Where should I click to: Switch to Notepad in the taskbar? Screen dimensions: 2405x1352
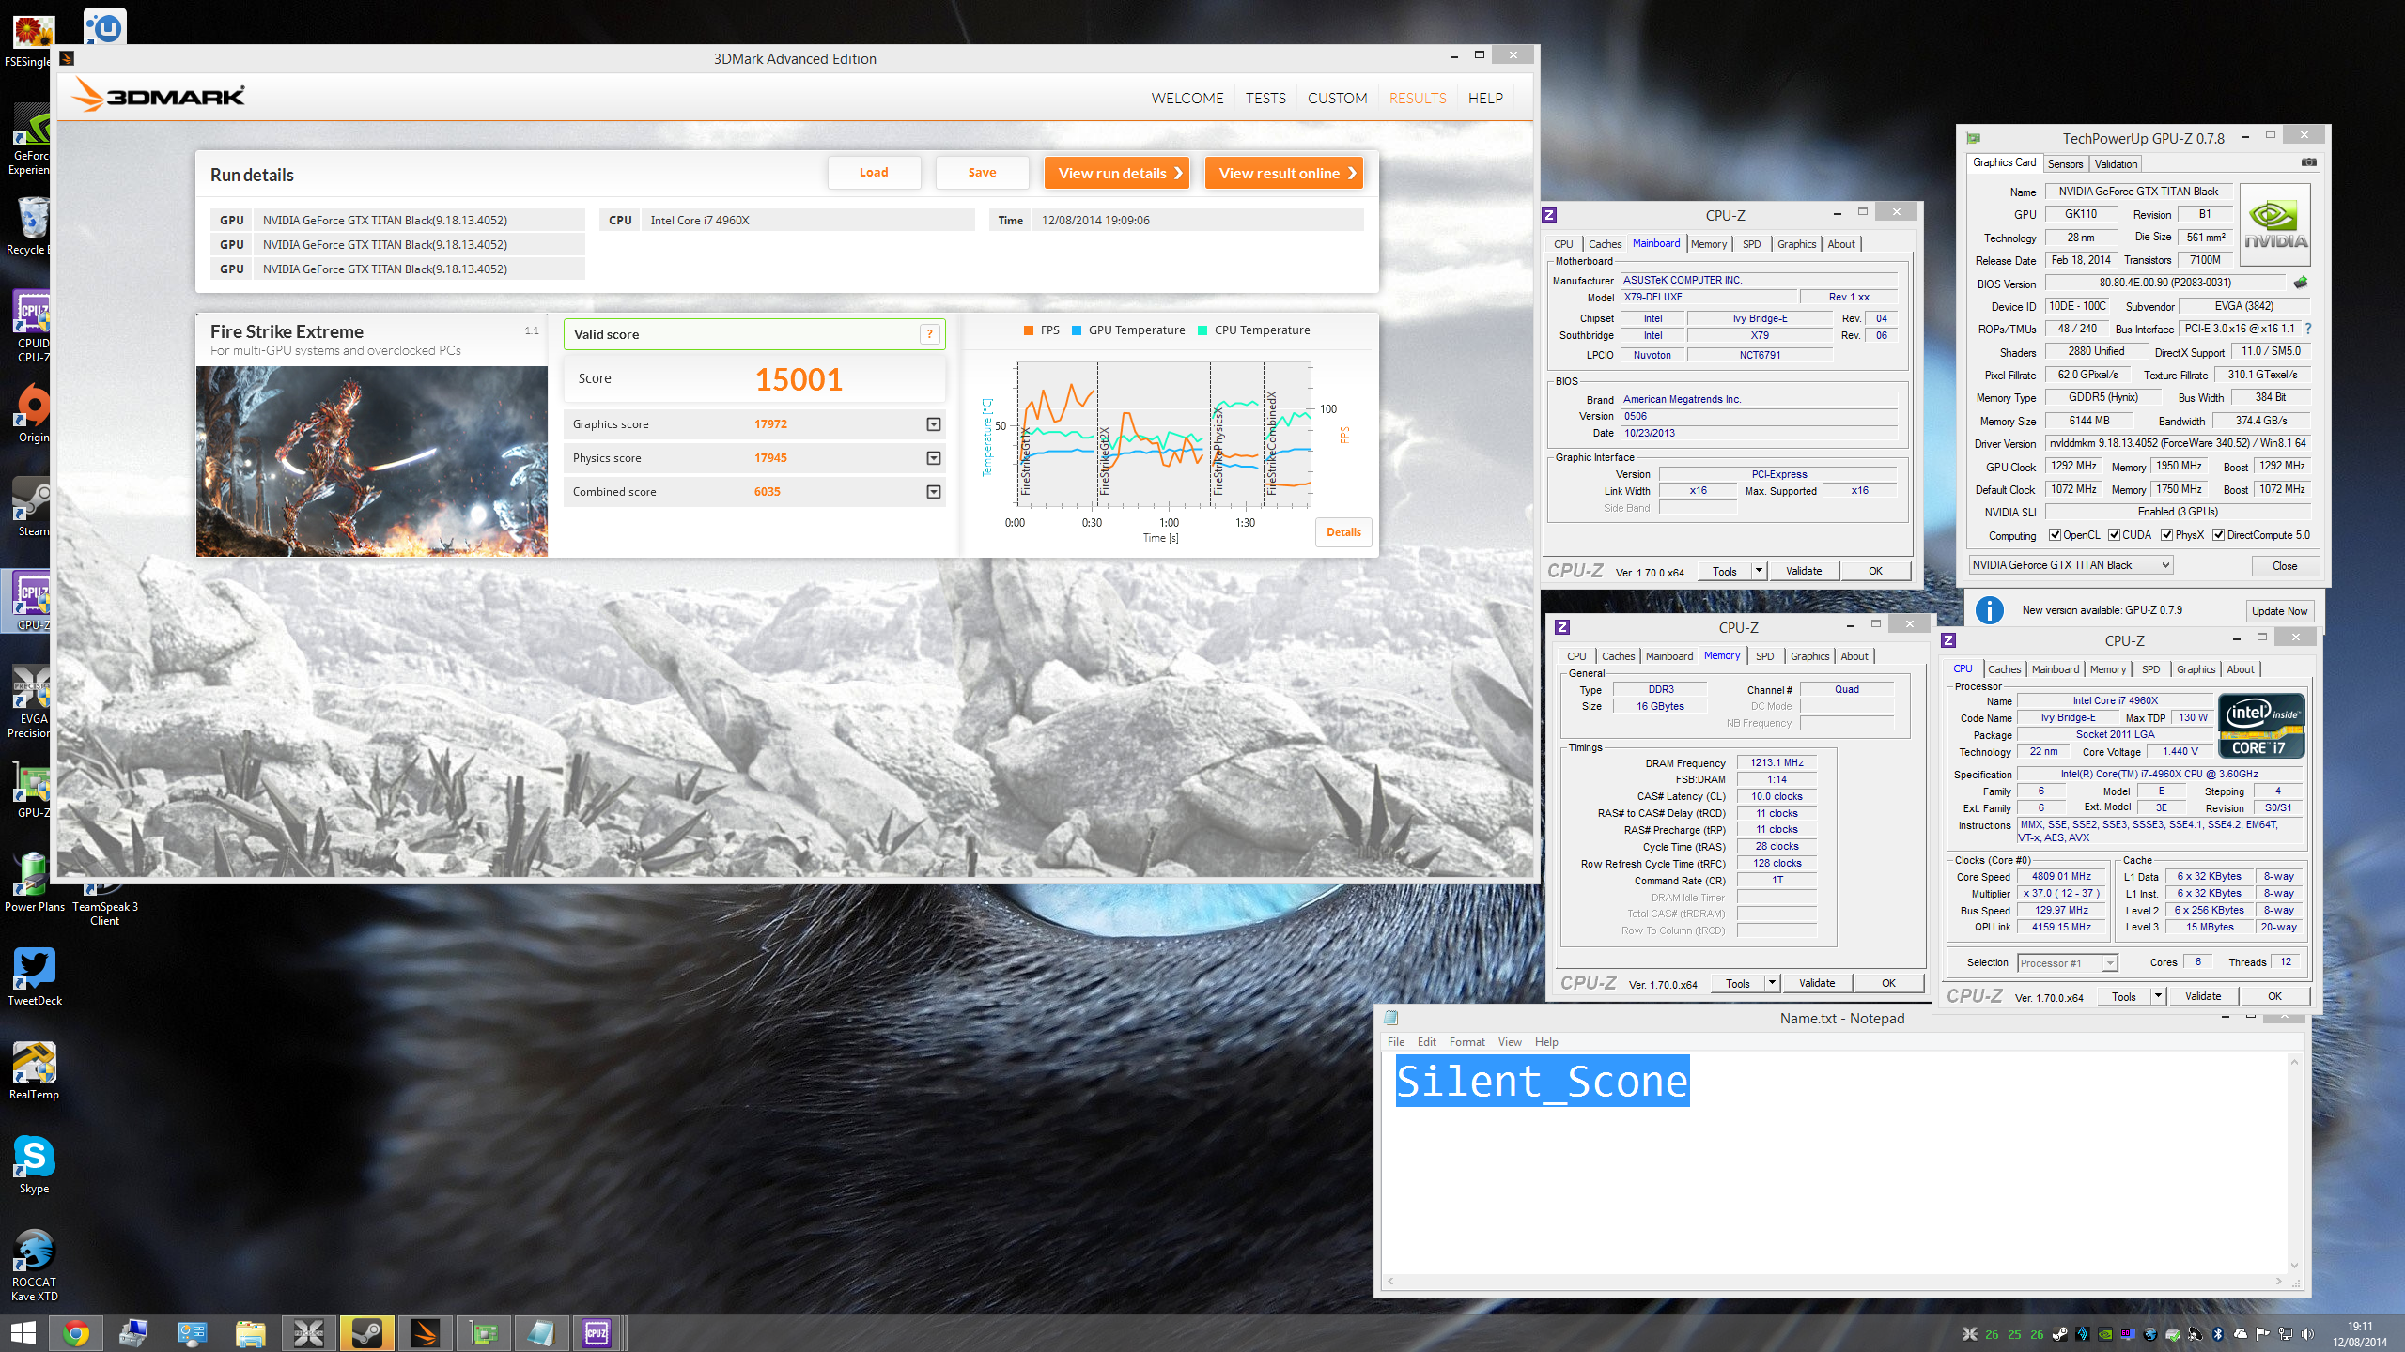tap(541, 1333)
